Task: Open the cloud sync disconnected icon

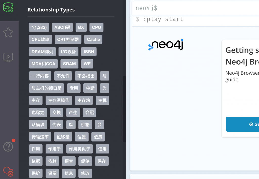Action: point(8,172)
